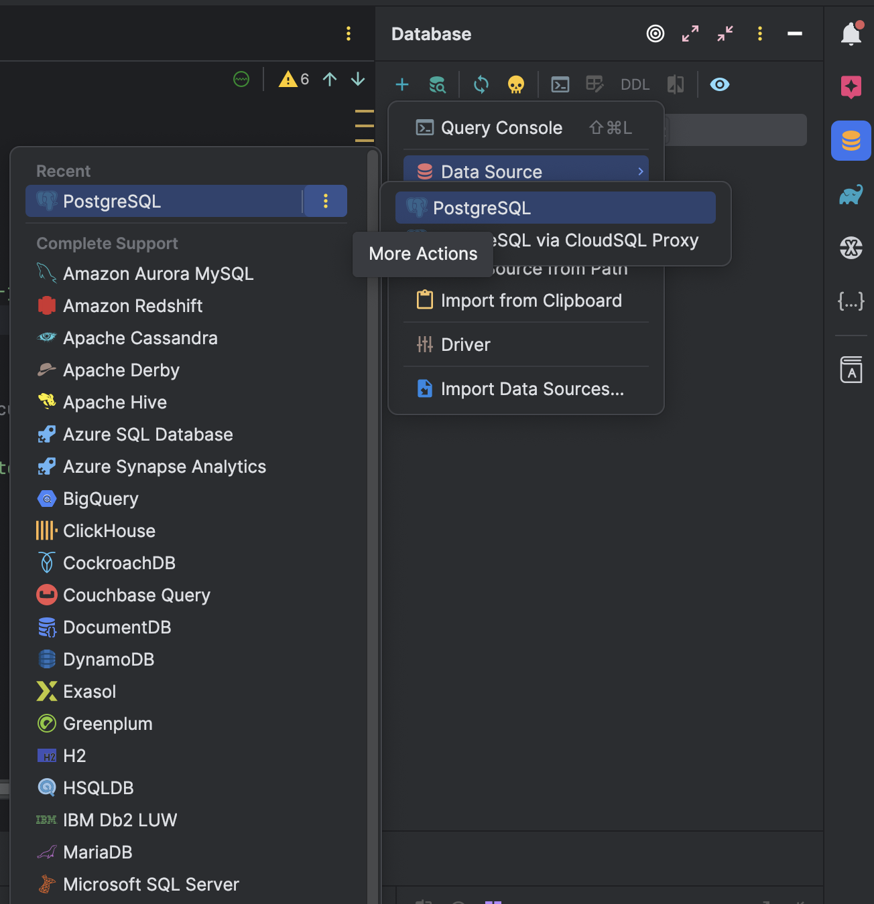
Task: Select Couchbase Query
Action: [x=186, y=595]
